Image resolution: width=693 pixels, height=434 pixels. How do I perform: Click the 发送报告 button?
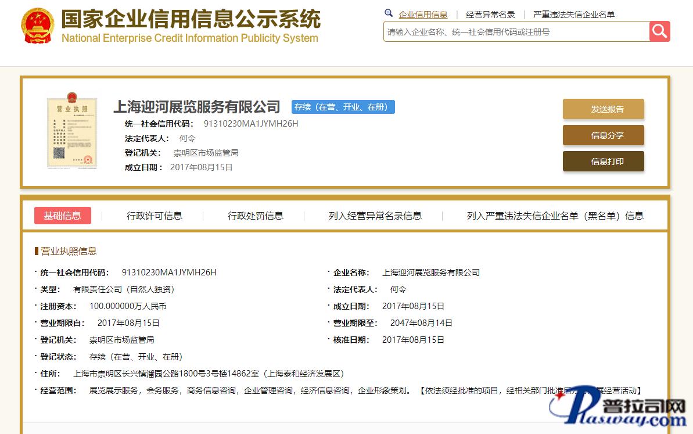point(603,109)
